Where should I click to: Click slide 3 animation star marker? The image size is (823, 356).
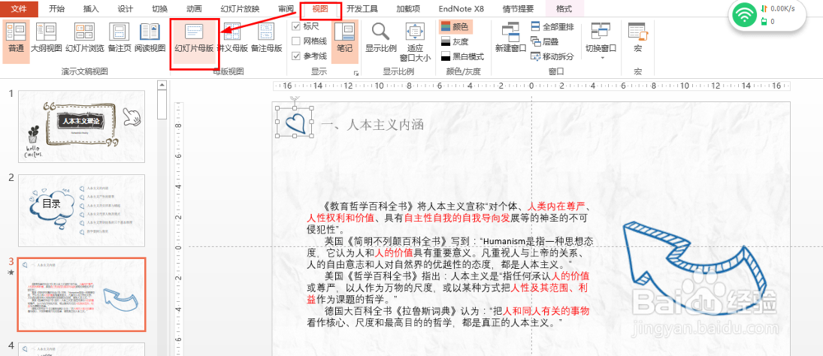[x=9, y=273]
